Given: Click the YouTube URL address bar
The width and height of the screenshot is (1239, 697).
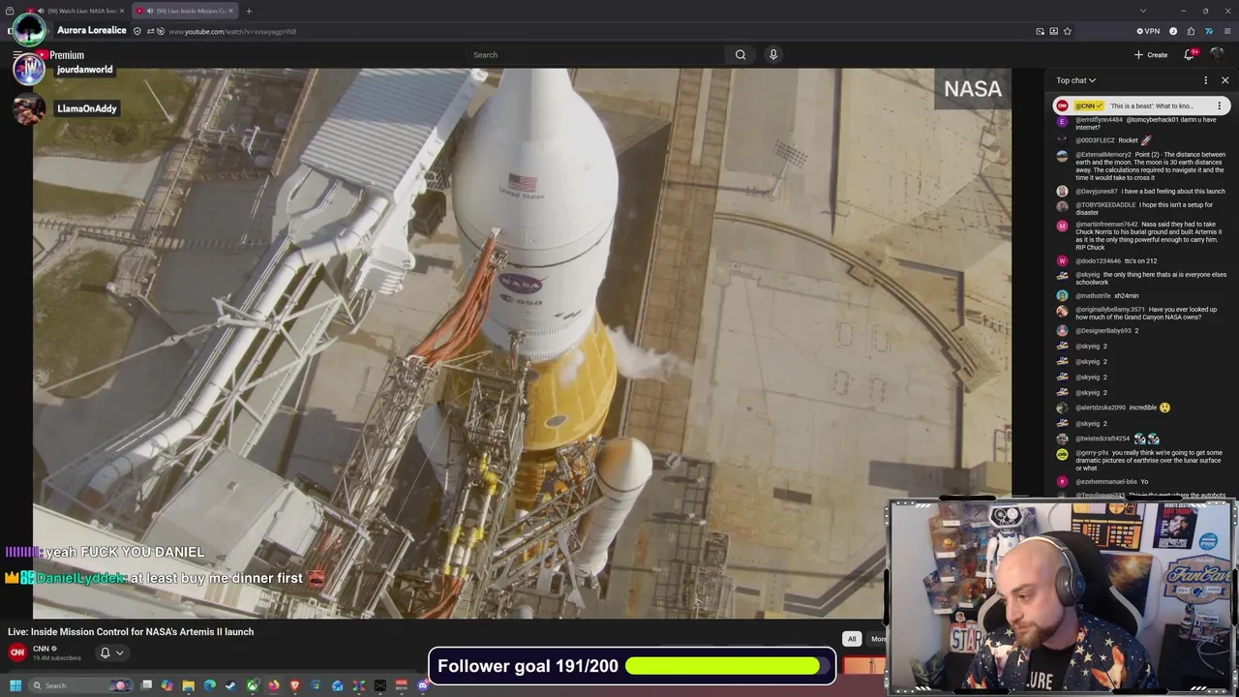Looking at the screenshot, I should coord(581,31).
